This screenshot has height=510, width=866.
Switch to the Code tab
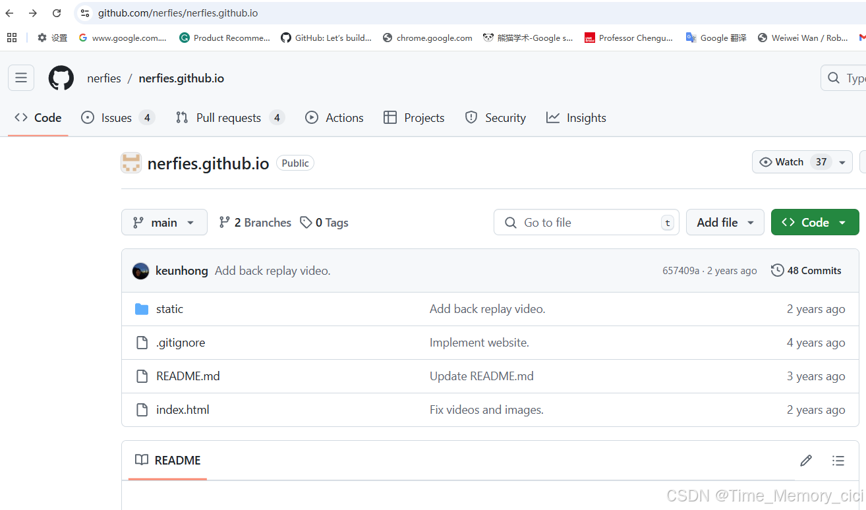click(x=38, y=118)
